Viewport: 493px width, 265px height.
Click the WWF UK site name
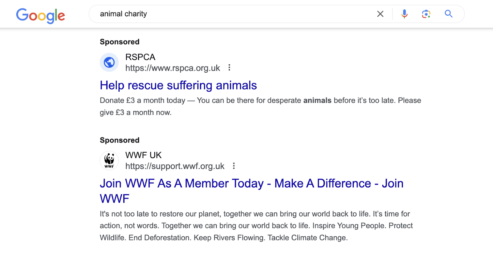[143, 155]
